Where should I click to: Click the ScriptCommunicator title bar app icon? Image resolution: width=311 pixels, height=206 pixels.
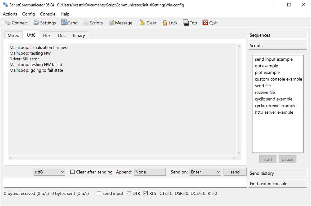[x=5, y=5]
